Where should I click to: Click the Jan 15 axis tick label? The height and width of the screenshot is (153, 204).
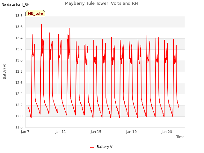click(x=96, y=132)
